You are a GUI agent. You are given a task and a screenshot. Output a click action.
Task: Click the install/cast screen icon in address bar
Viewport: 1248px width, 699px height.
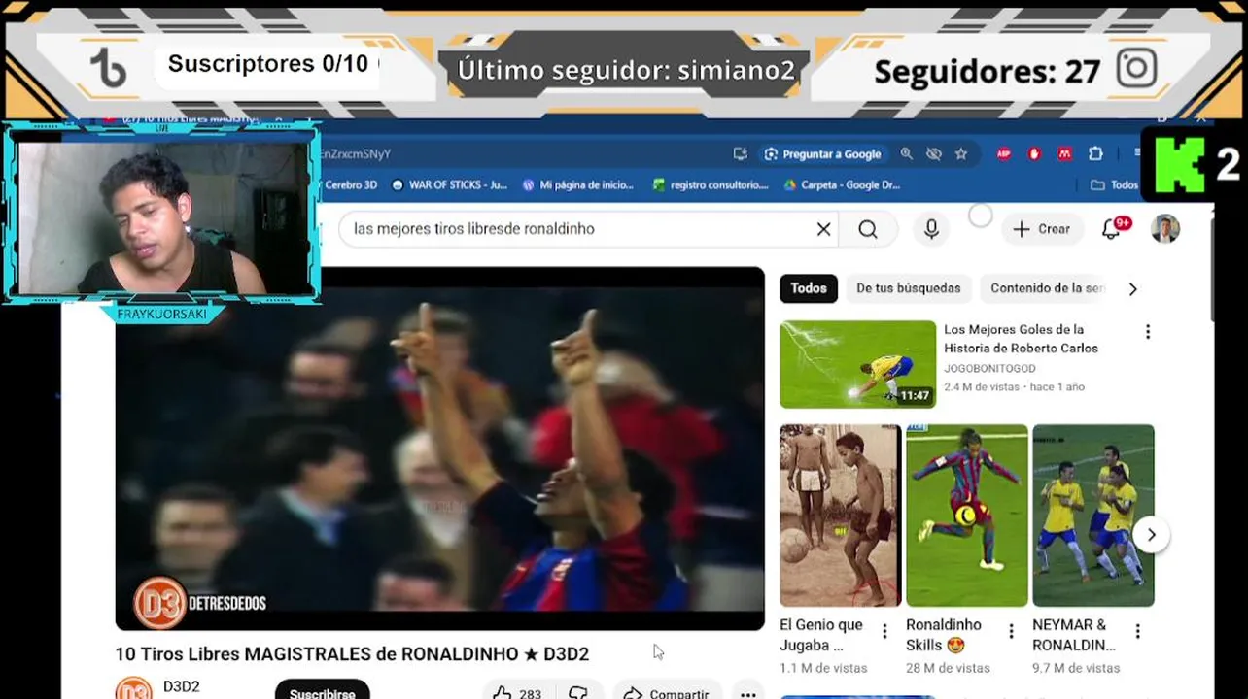pyautogui.click(x=741, y=154)
